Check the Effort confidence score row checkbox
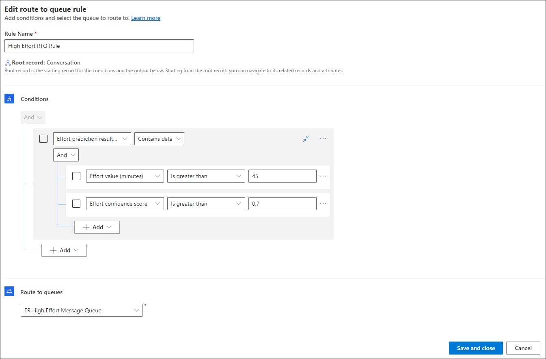The image size is (546, 359). 76,204
